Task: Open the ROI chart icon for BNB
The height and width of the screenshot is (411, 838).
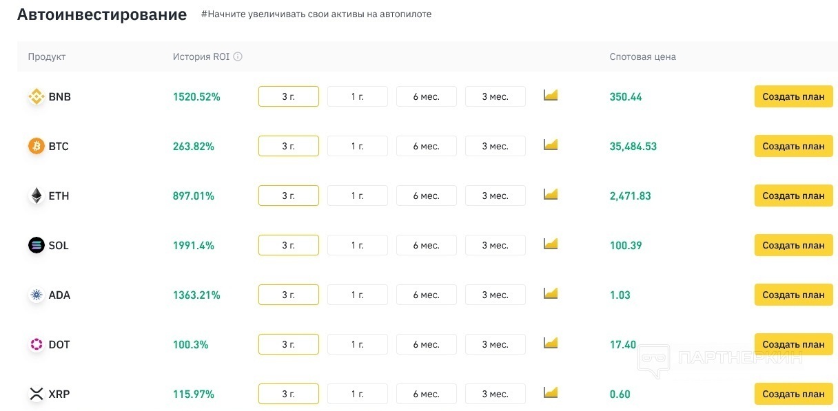Action: 550,95
